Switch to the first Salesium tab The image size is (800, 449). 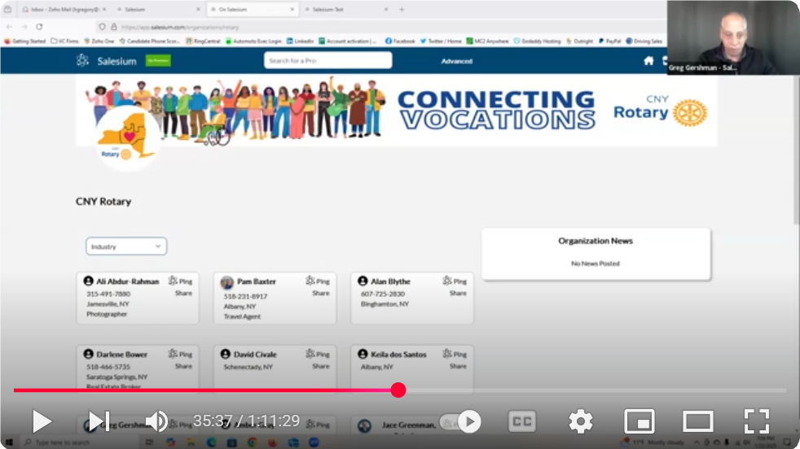[158, 9]
